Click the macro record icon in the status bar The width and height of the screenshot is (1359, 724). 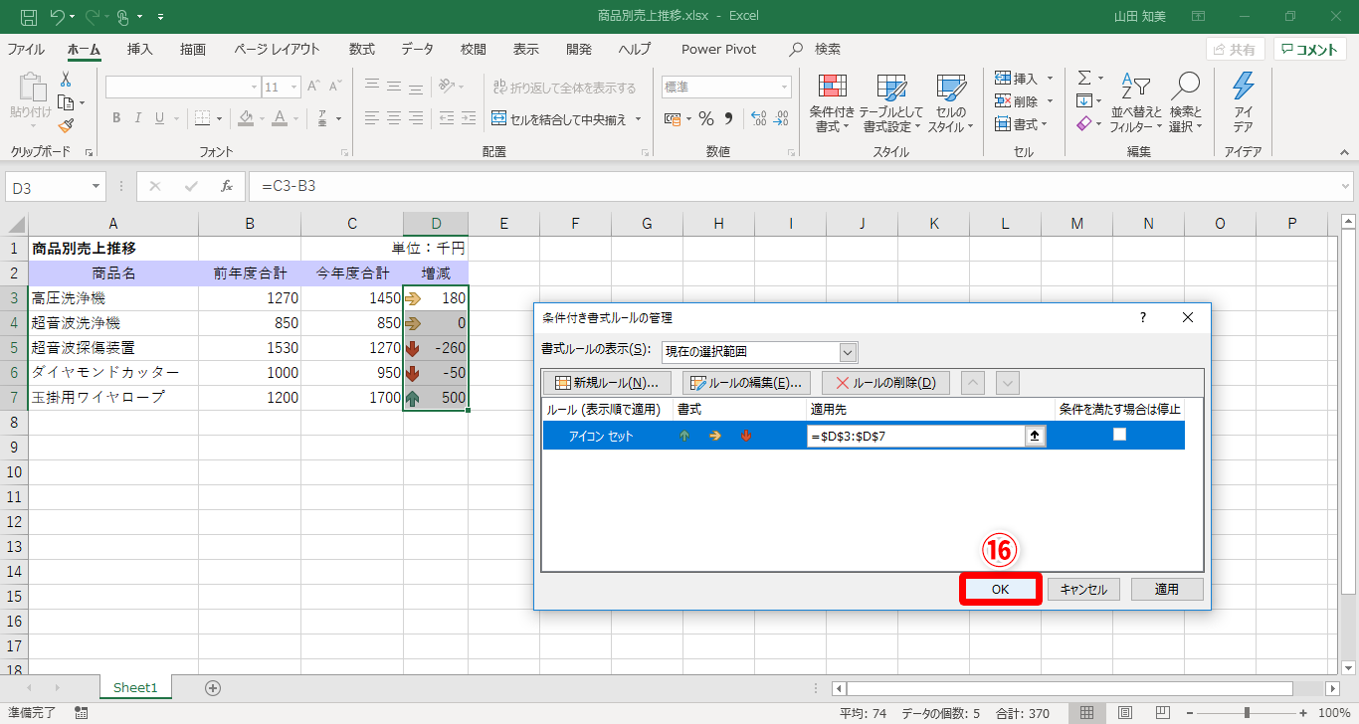tap(81, 712)
